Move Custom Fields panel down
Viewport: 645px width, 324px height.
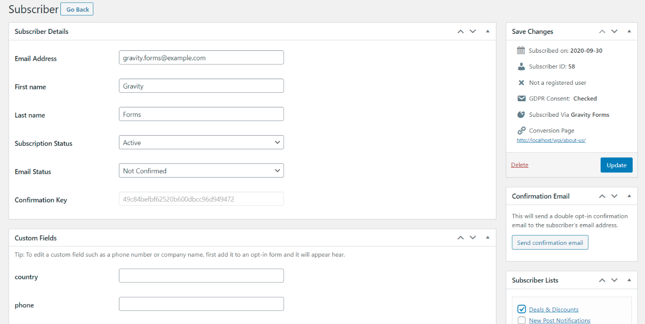473,238
